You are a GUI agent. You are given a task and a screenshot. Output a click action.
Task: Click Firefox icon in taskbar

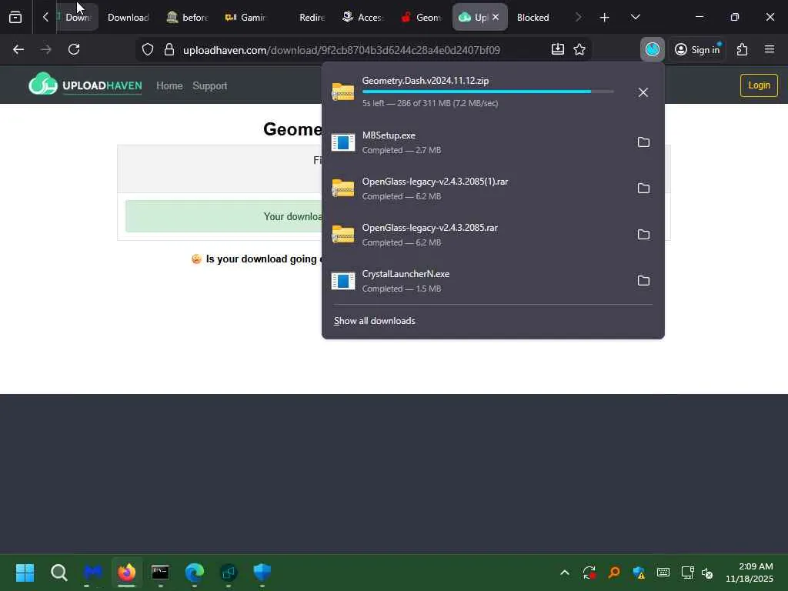click(x=127, y=572)
